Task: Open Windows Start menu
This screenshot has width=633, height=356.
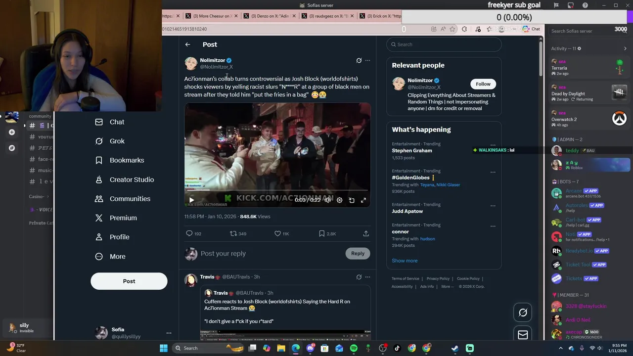Action: [x=164, y=348]
